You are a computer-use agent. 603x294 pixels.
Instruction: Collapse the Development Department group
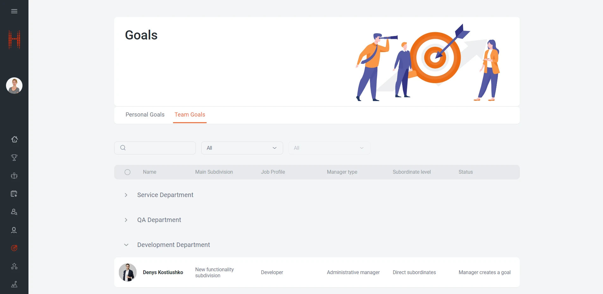(x=126, y=245)
